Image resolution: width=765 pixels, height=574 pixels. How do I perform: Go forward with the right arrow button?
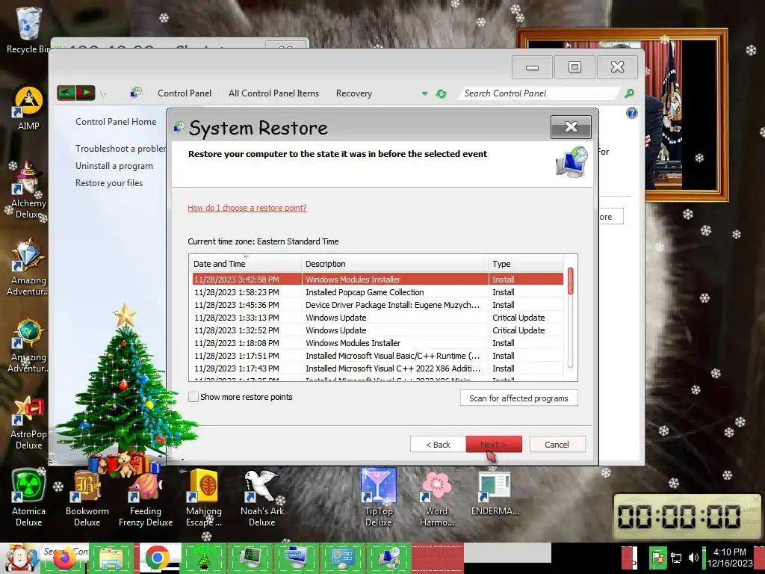click(x=85, y=92)
